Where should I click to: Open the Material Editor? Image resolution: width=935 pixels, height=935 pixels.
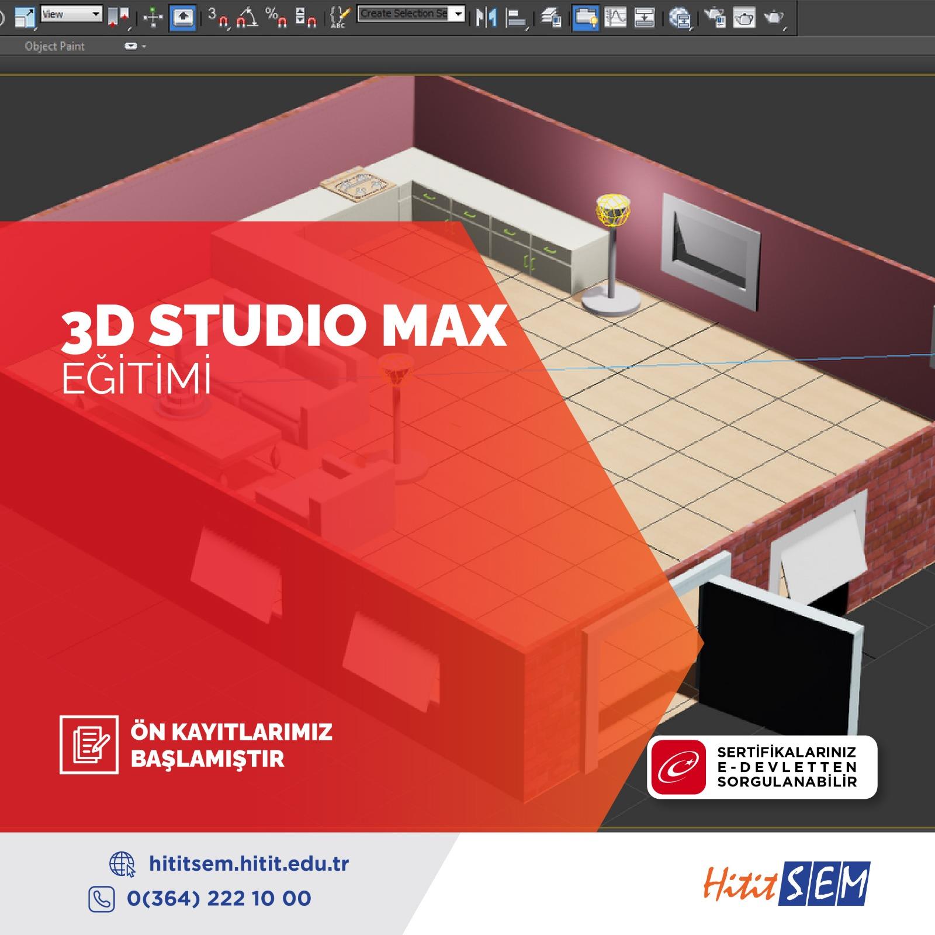coord(680,18)
